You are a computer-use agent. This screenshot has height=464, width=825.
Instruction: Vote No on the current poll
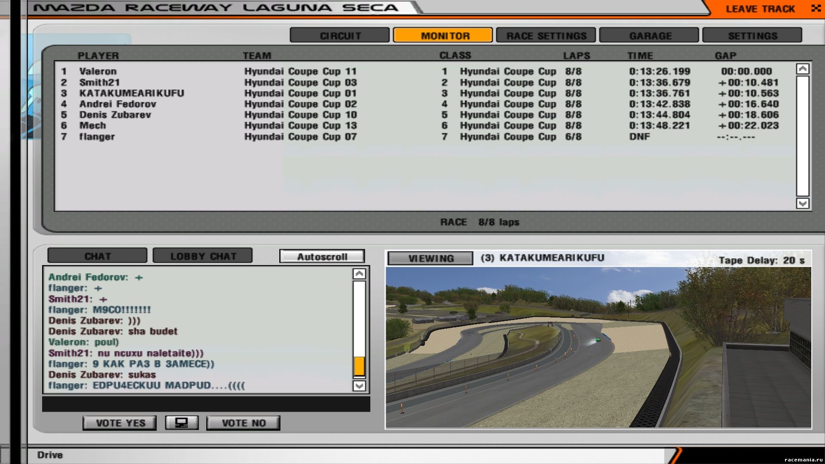(243, 423)
